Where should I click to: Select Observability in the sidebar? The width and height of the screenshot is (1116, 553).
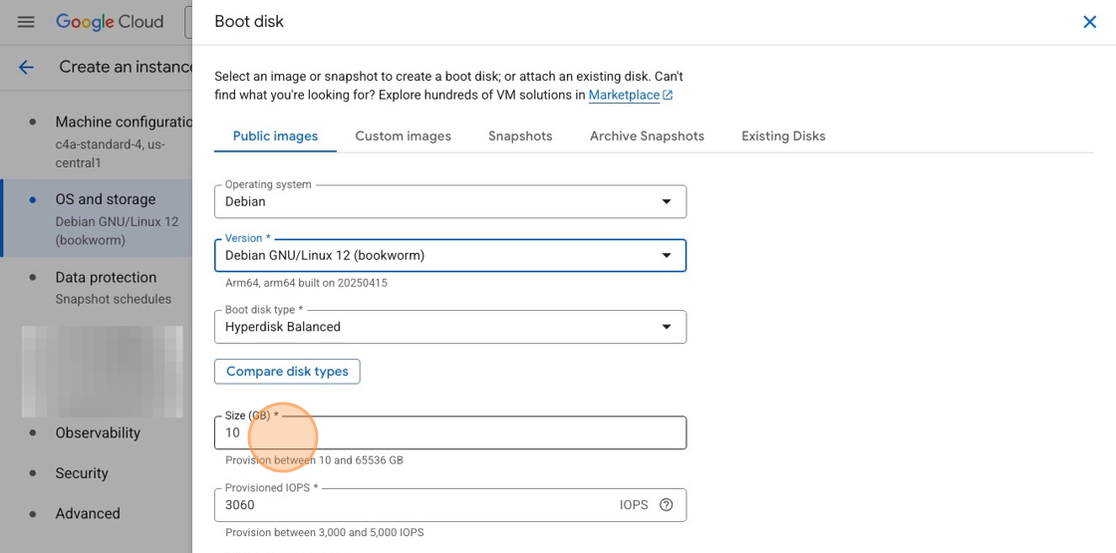pyautogui.click(x=96, y=432)
